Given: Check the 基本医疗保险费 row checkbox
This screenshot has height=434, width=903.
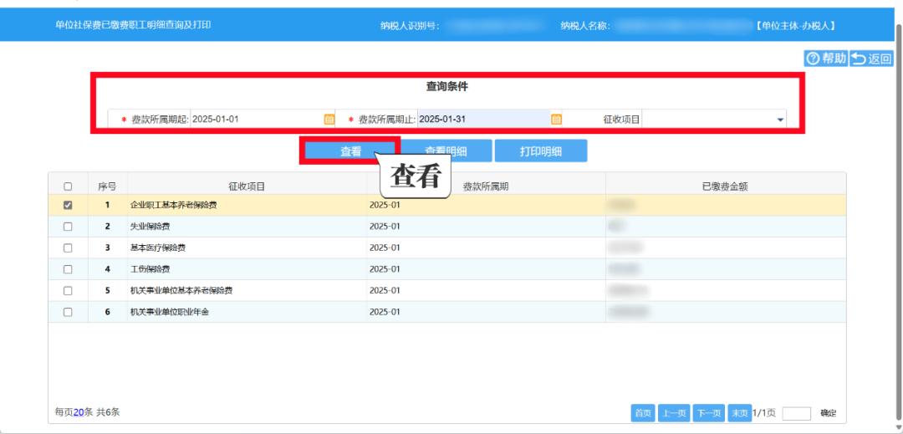Looking at the screenshot, I should point(68,248).
